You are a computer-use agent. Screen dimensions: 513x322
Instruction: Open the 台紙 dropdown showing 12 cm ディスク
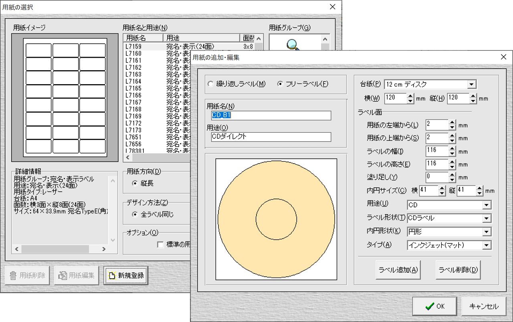click(472, 84)
